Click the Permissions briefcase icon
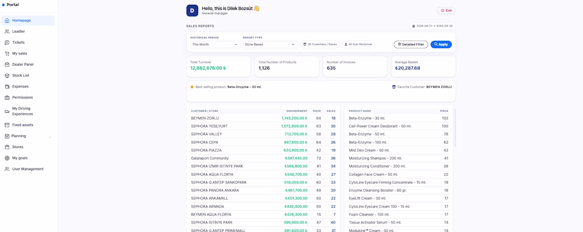Image resolution: width=583 pixels, height=232 pixels. coord(7,97)
